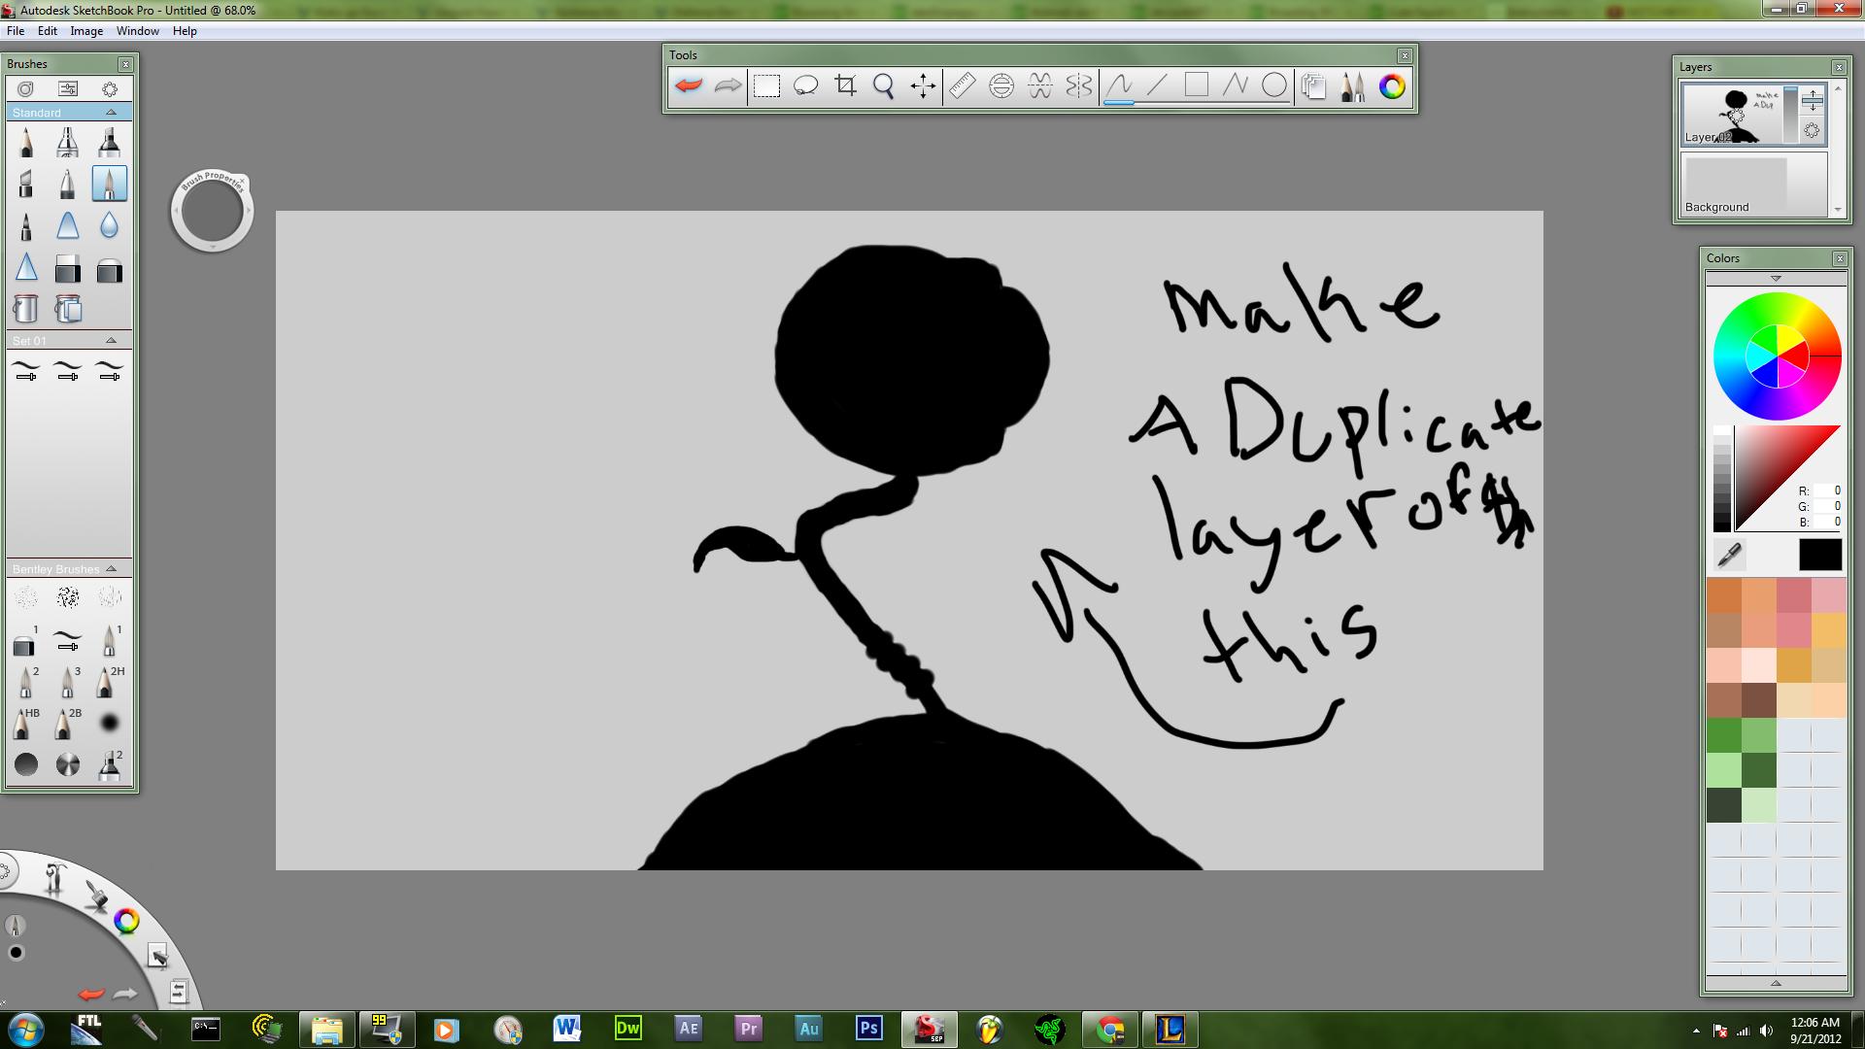Click the Redo arrow in Tools palette
This screenshot has width=1865, height=1049.
tap(728, 86)
